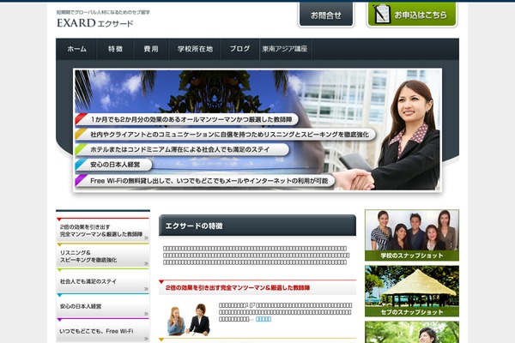Open sidebar item 完全マンツーマン＆厳選した教師陣
This screenshot has height=343, width=515.
103,230
